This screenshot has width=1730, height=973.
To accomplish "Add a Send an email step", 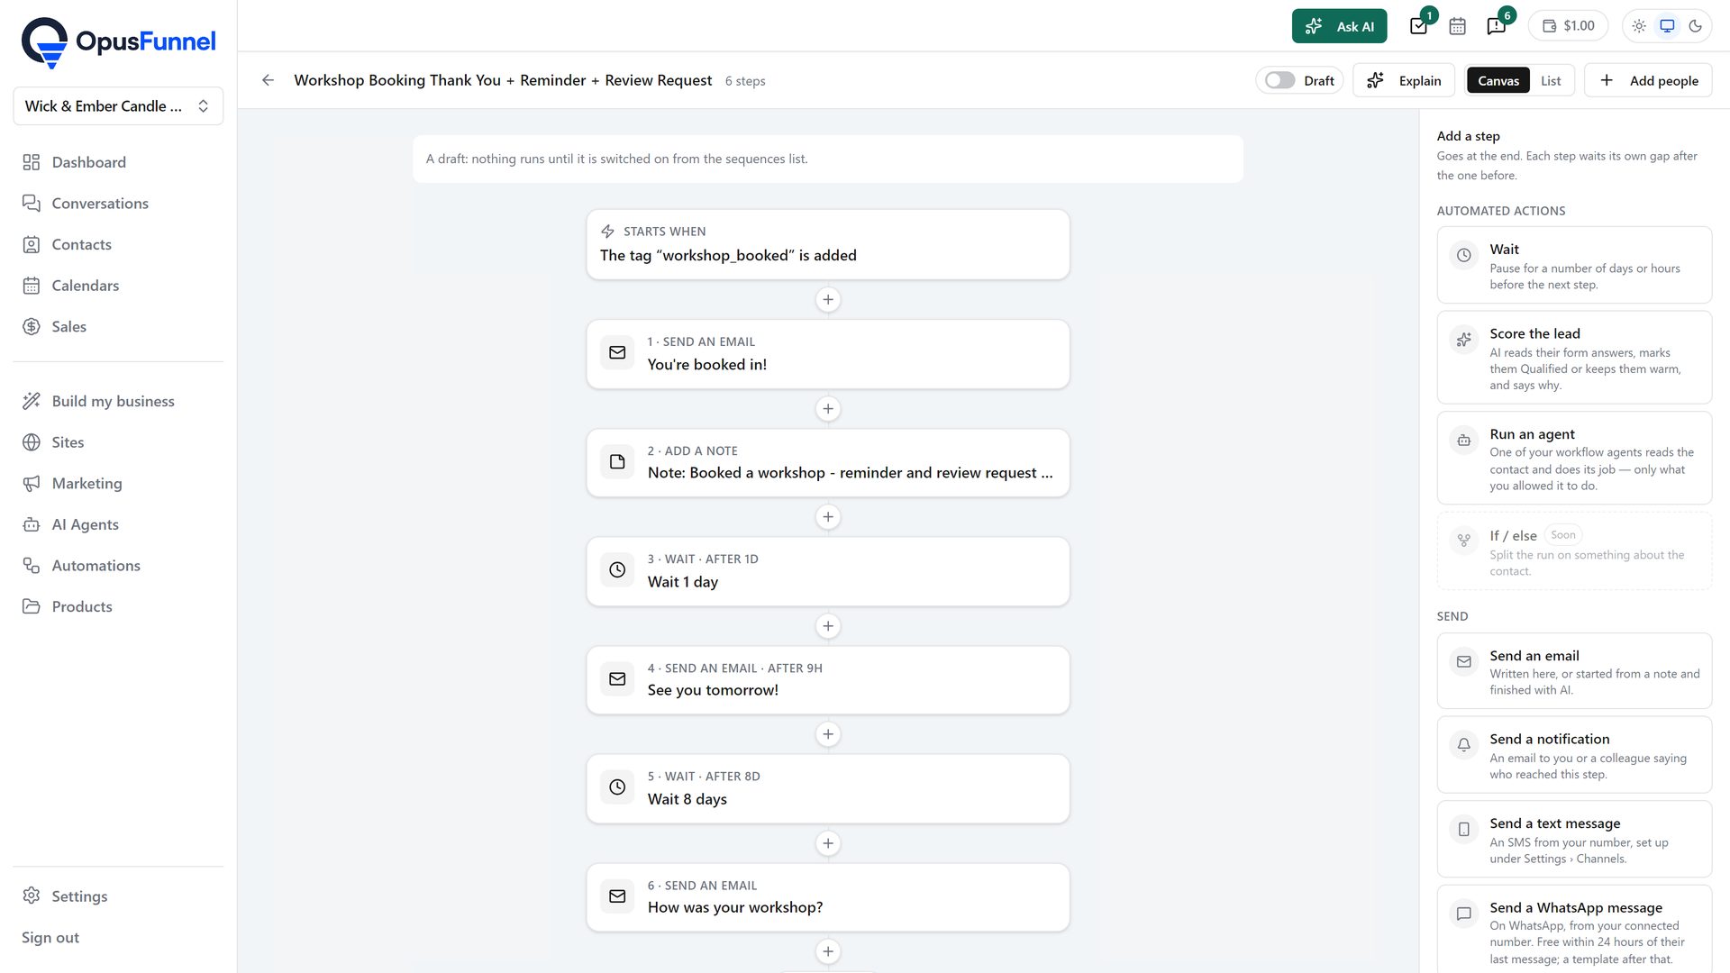I will click(x=1574, y=671).
